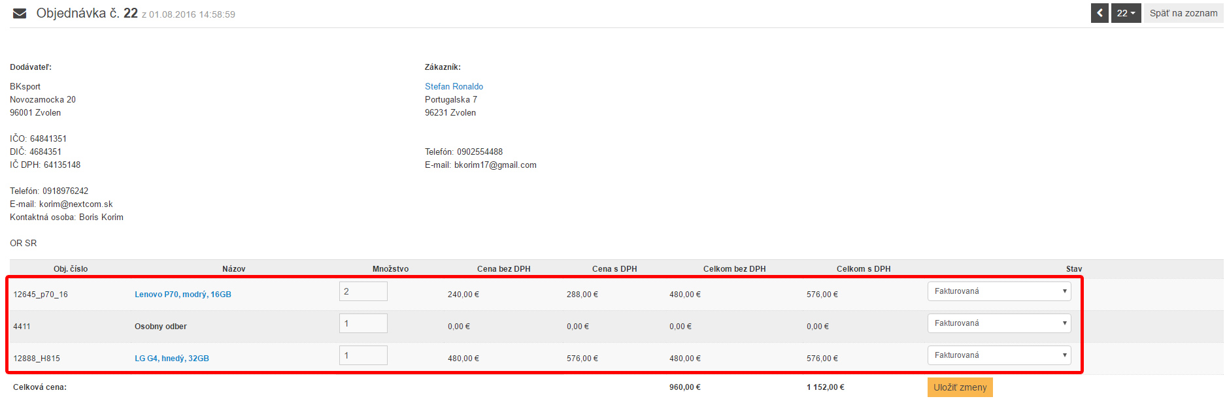Open the Lenovo P70, modrý, 16GB product link
The height and width of the screenshot is (401, 1227).
(x=183, y=295)
